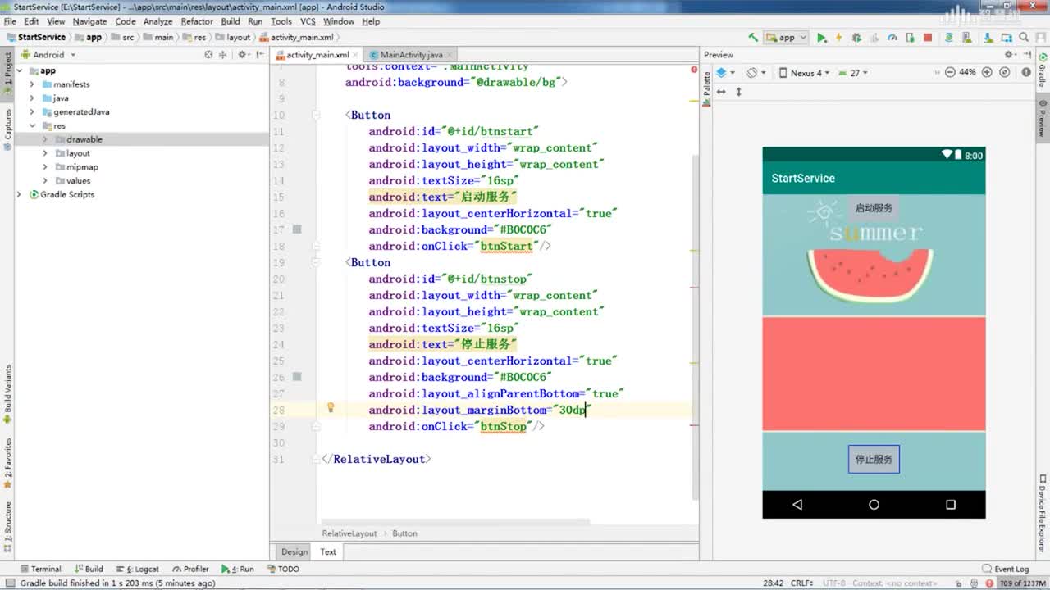Stop the app with the red square
Screen dimensions: 1050x590
click(928, 37)
